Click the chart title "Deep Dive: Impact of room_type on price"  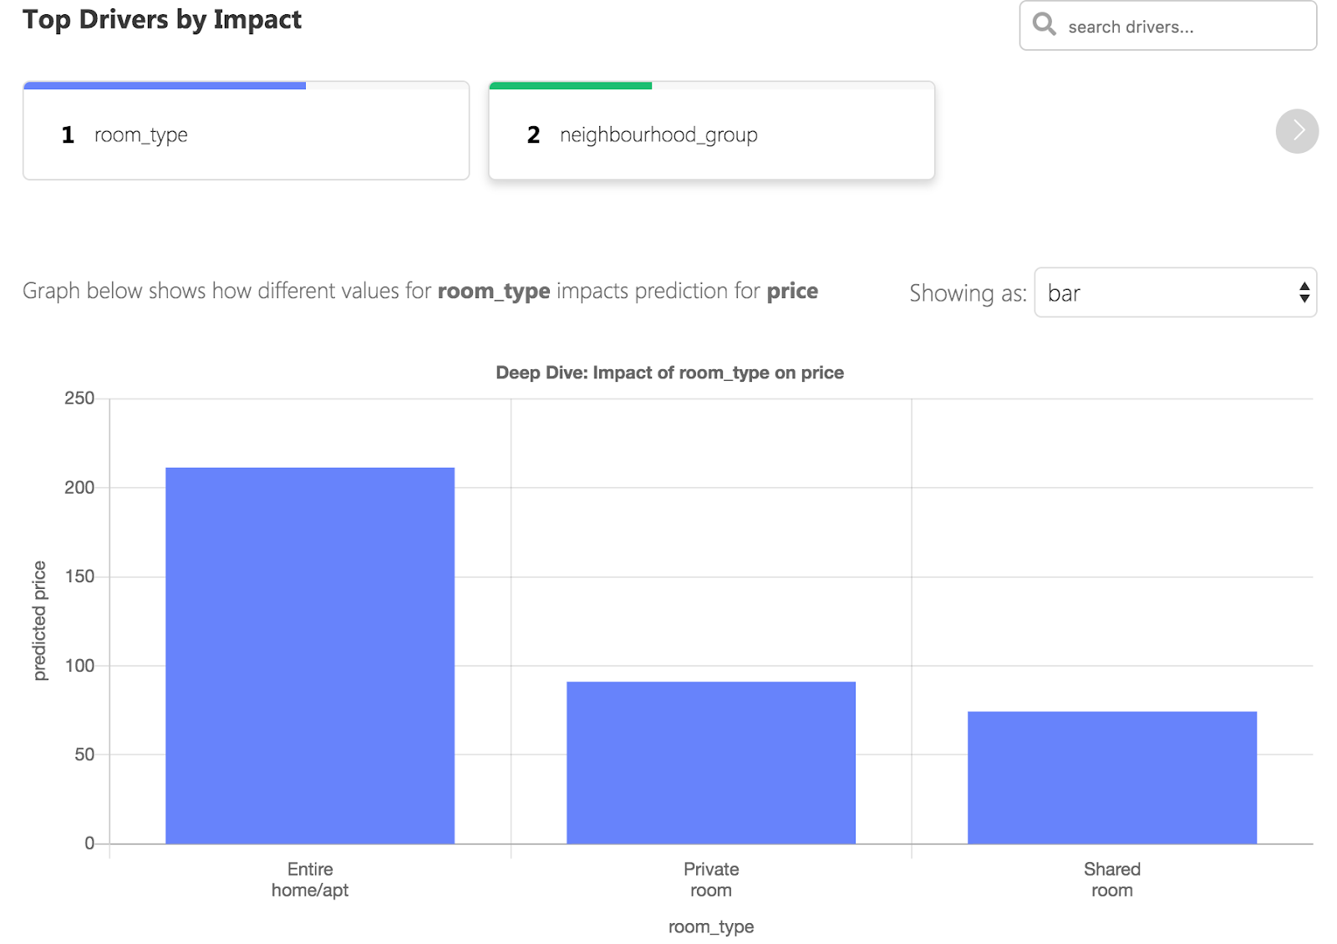click(669, 373)
